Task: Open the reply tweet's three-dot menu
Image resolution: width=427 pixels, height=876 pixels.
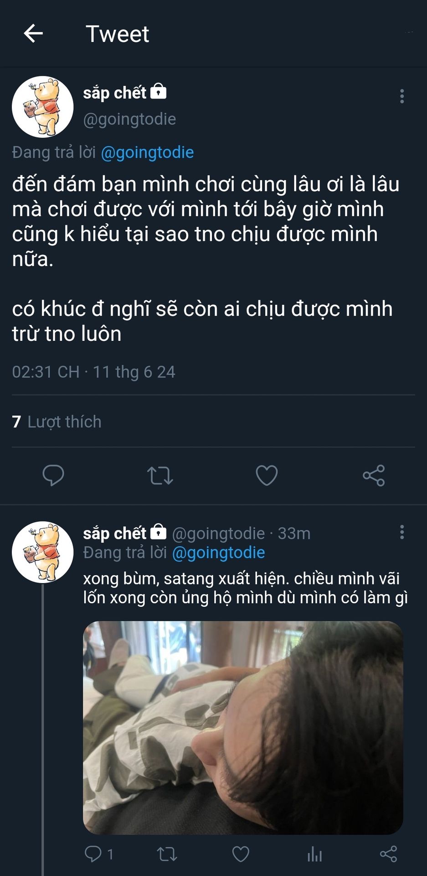Action: pos(401,532)
